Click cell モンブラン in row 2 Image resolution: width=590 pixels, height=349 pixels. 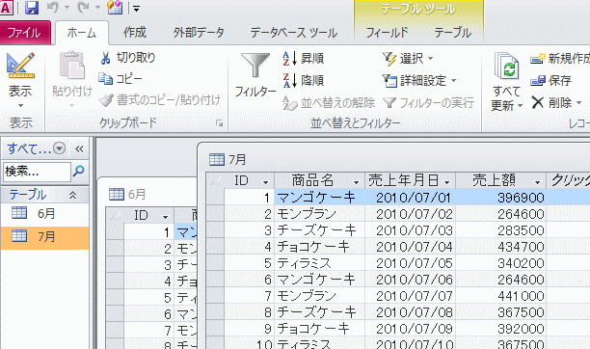pyautogui.click(x=319, y=214)
